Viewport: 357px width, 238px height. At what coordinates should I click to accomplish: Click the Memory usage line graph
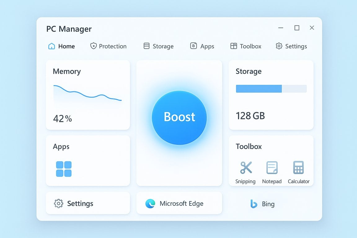(x=87, y=93)
